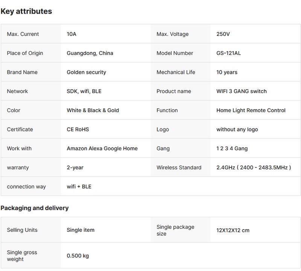Select the Home Light Remote Control function
The image size is (301, 271).
[x=251, y=110]
